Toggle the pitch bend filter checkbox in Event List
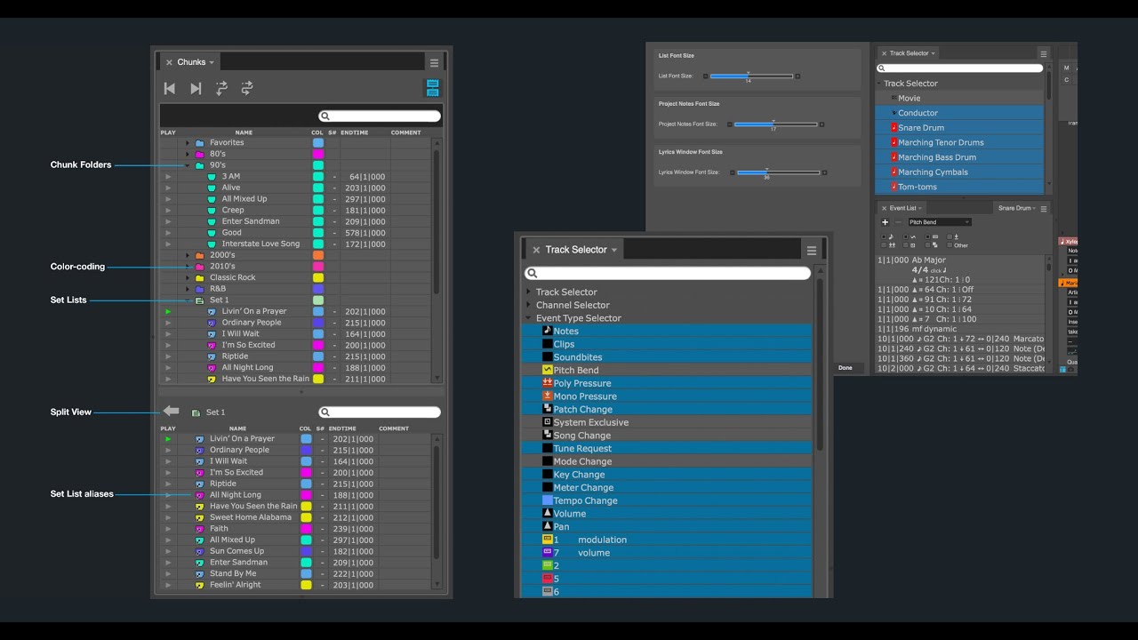The width and height of the screenshot is (1138, 640). pyautogui.click(x=905, y=236)
